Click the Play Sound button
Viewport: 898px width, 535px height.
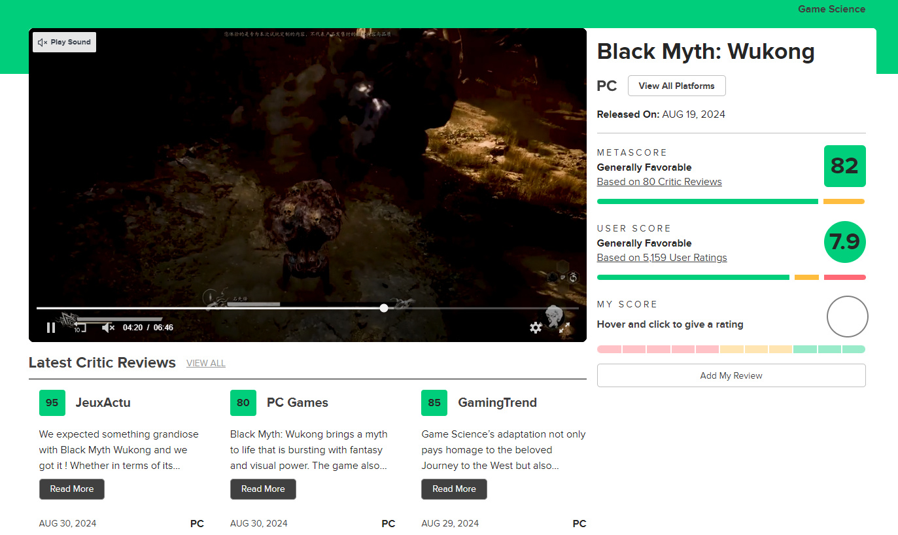pos(64,42)
